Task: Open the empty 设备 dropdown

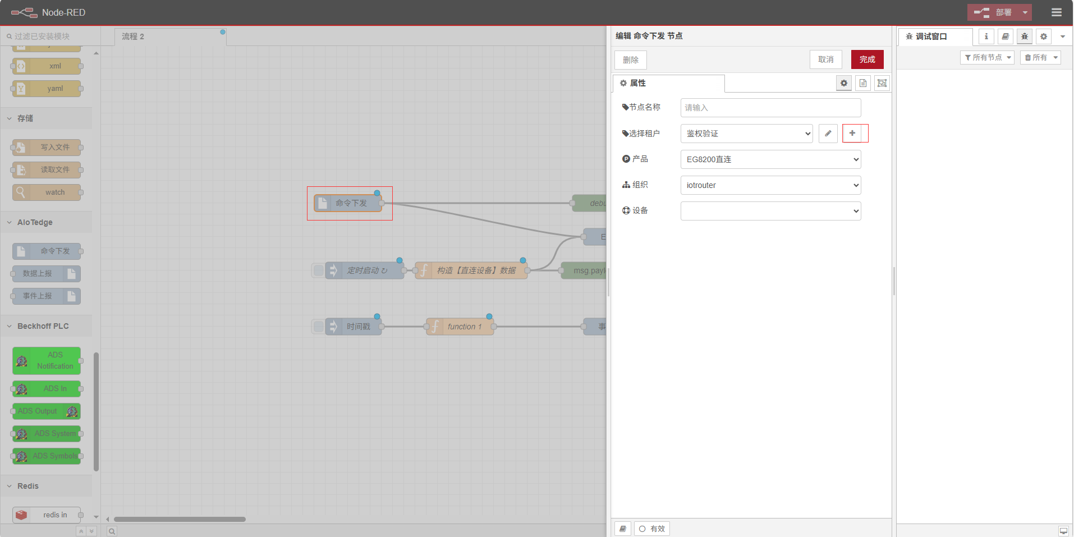Action: [770, 211]
